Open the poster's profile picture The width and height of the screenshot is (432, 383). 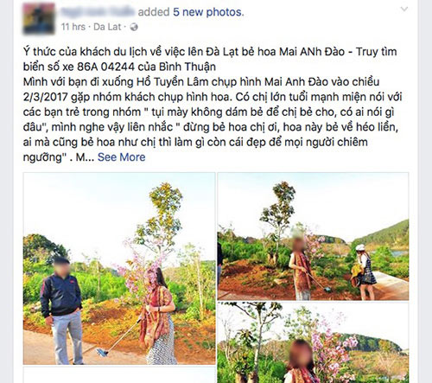click(39, 19)
